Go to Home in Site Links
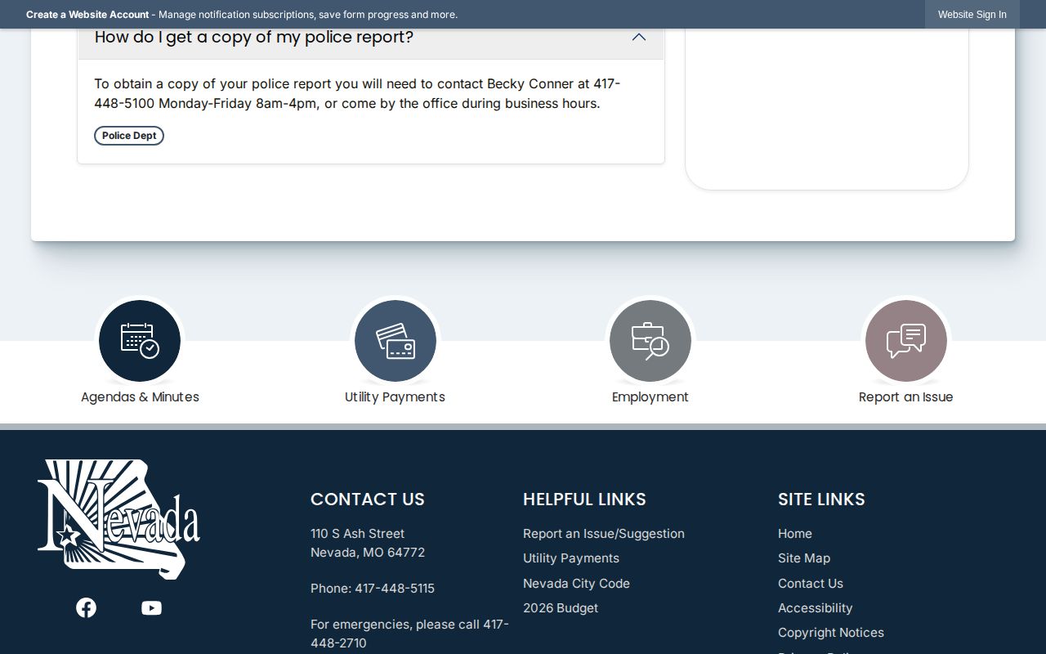Screen dimensions: 1046x654 coord(795,534)
